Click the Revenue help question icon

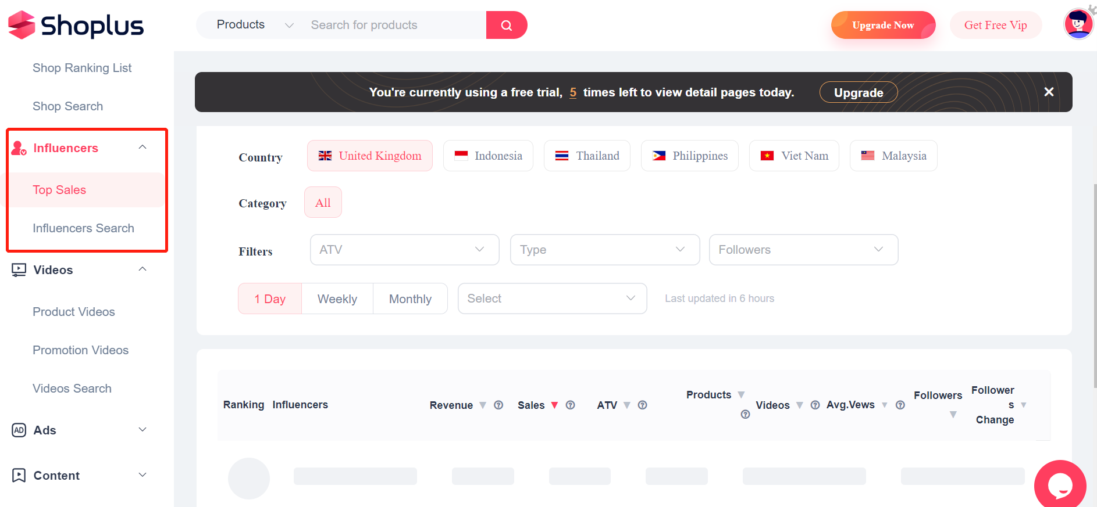(498, 405)
